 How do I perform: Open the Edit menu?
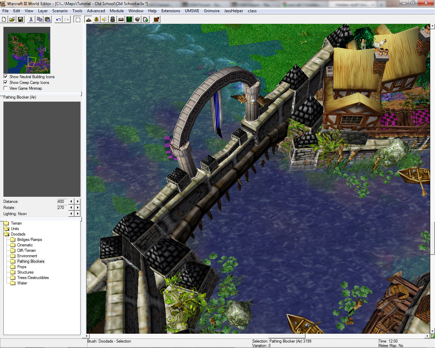(x=17, y=11)
